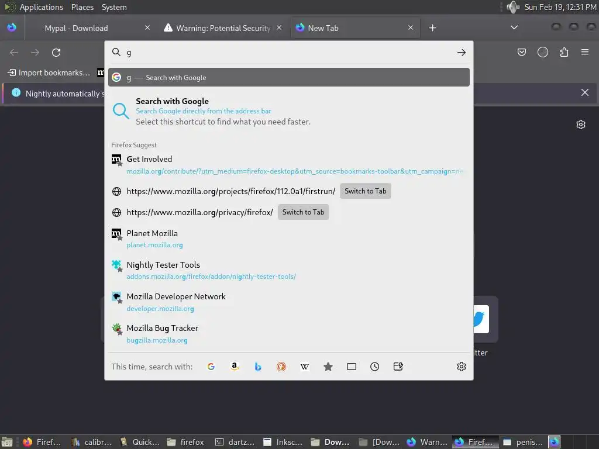
Task: Reload the current page
Action: (x=56, y=52)
